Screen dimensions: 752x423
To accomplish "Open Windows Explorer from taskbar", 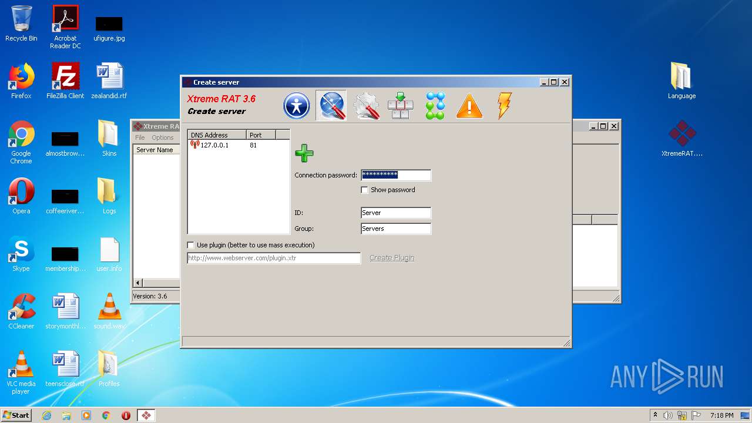I will (66, 415).
